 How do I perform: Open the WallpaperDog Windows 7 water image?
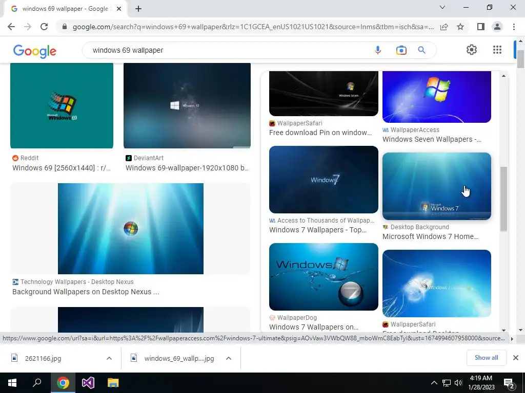click(324, 277)
